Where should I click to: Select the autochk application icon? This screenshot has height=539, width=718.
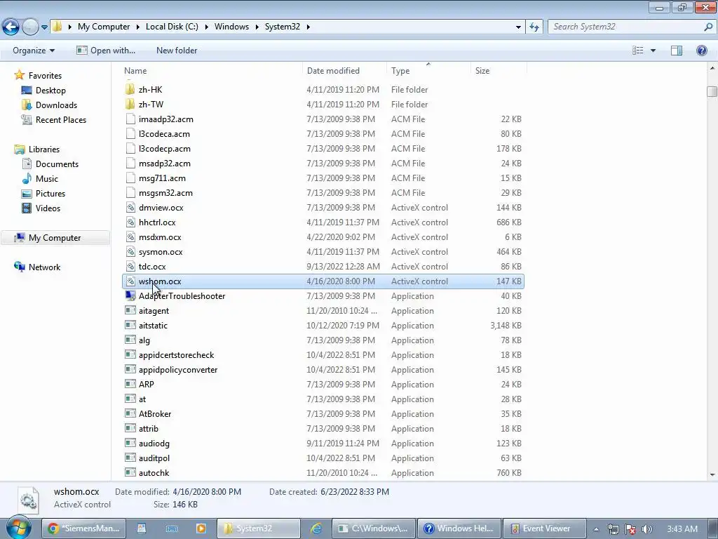click(130, 472)
